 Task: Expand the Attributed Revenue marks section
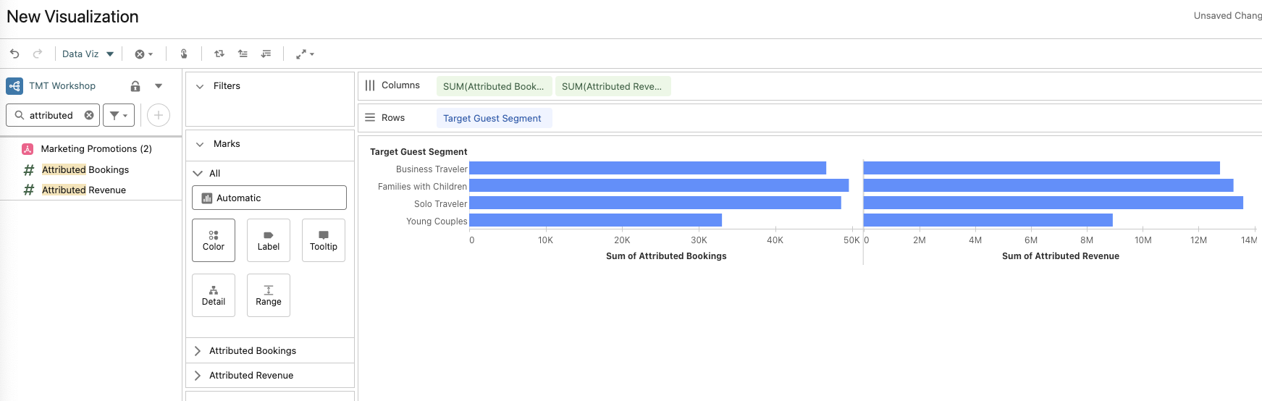pos(198,376)
